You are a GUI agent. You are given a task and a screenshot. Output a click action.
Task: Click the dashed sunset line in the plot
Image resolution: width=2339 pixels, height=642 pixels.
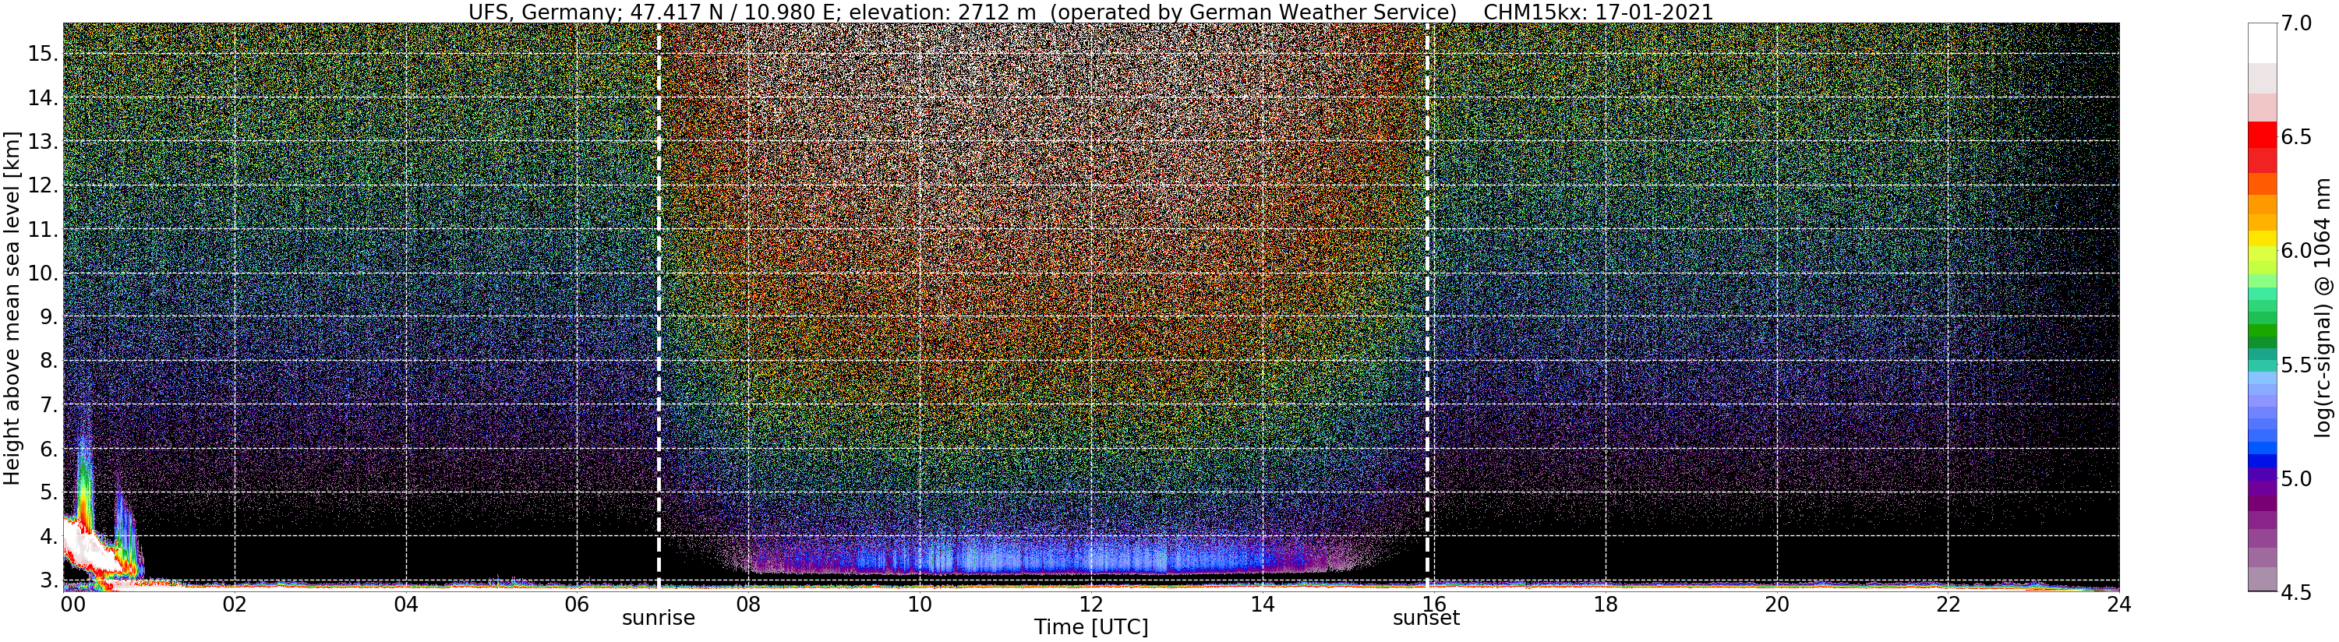click(x=1426, y=306)
